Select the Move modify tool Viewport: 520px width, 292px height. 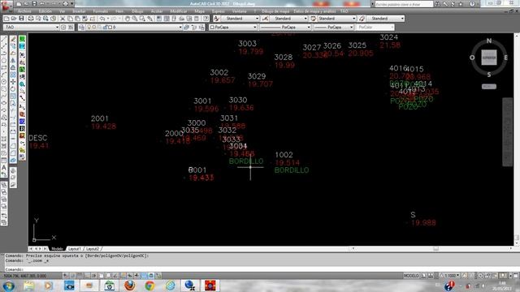[x=13, y=82]
